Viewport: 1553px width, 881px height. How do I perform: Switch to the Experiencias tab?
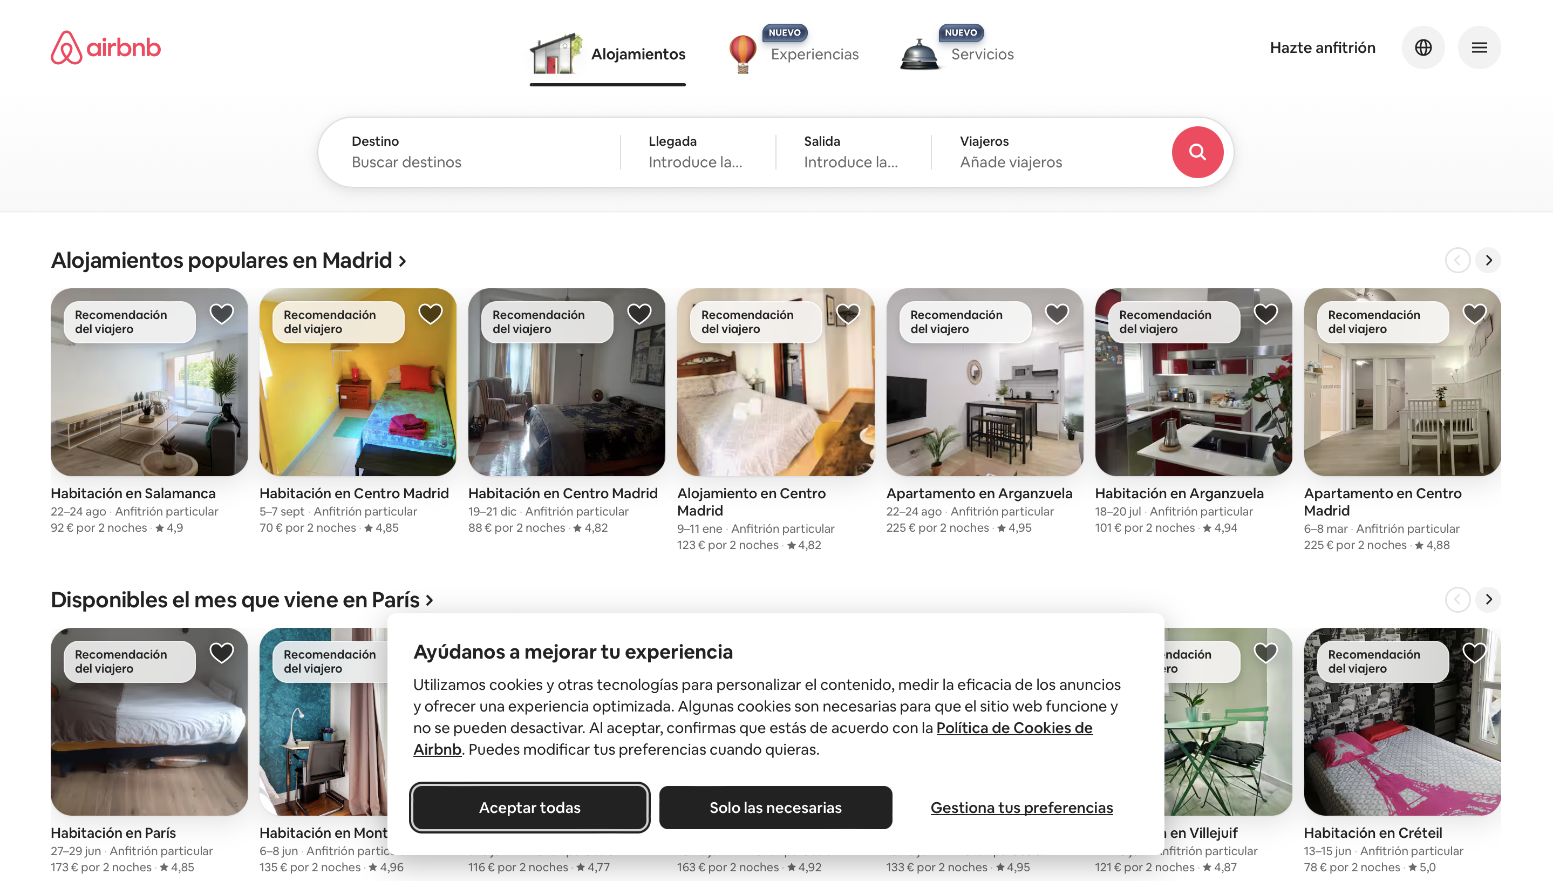814,55
